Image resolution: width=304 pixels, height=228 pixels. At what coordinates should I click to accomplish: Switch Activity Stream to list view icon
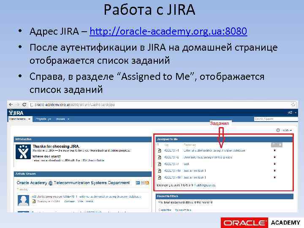[x=143, y=183]
